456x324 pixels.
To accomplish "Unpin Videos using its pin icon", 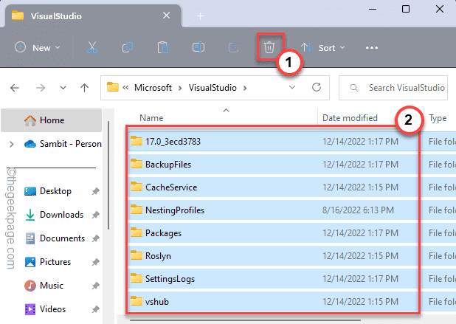I will coord(95,309).
